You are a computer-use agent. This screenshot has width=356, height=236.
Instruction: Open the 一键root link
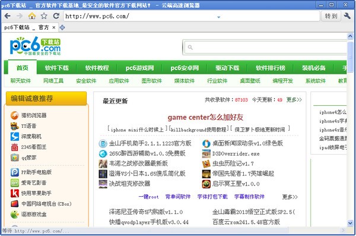[149, 197]
